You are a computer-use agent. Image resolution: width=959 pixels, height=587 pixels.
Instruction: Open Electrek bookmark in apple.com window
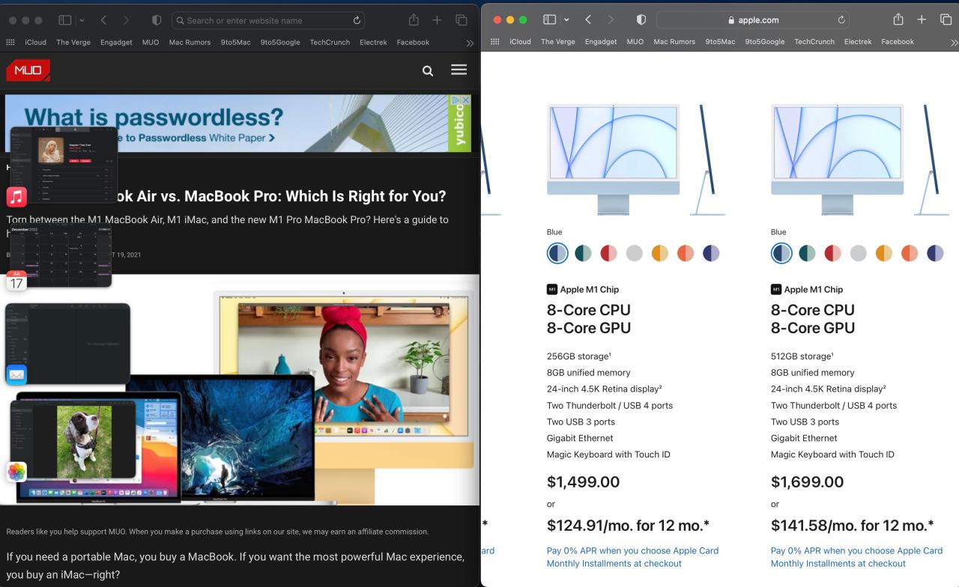coord(858,41)
